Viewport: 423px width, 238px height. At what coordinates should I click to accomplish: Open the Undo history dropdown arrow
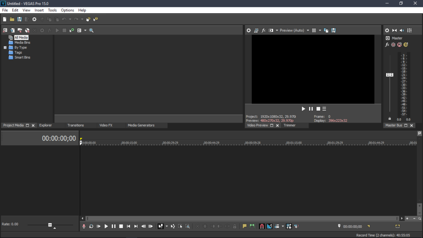click(x=69, y=19)
